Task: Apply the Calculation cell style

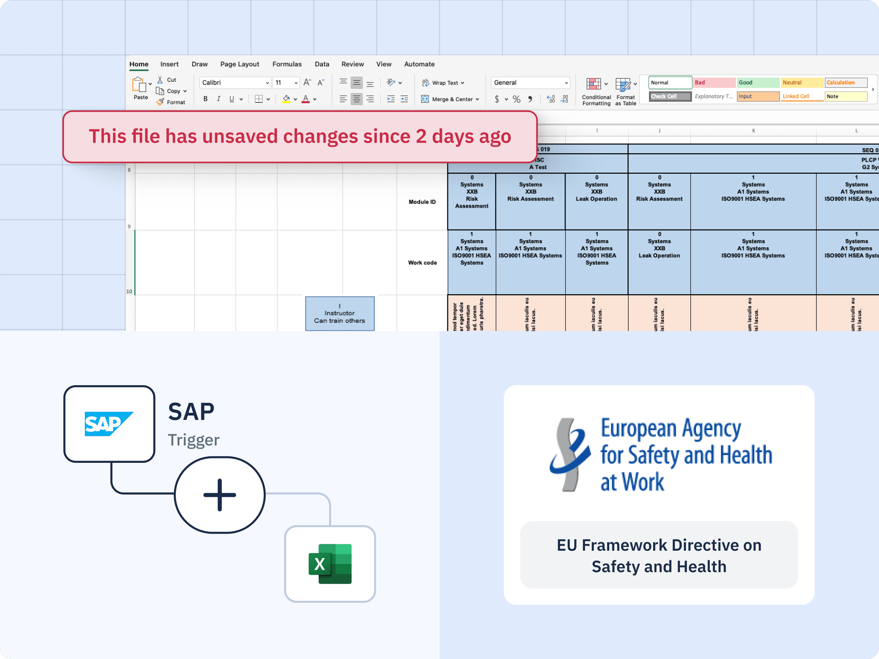Action: pos(846,83)
